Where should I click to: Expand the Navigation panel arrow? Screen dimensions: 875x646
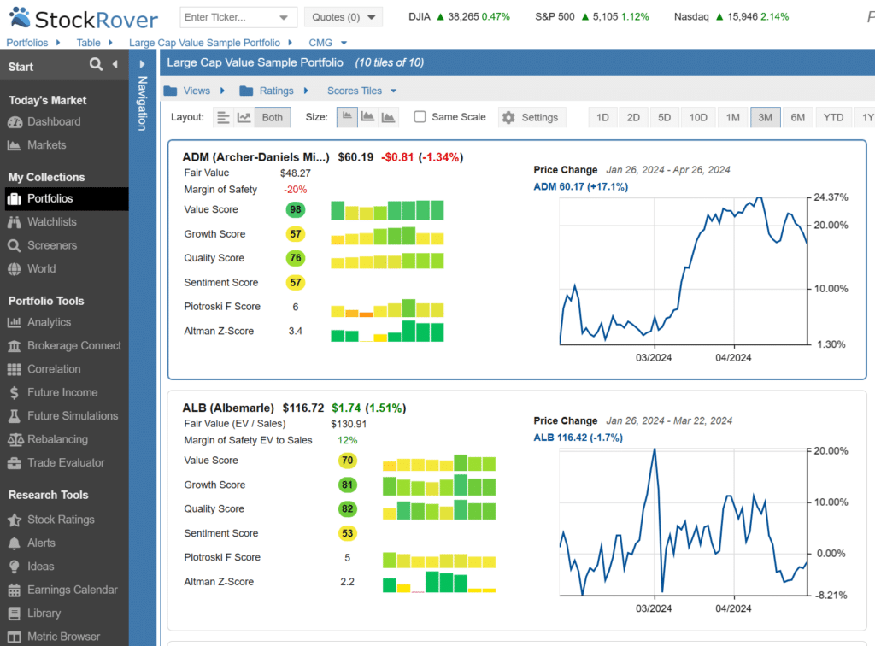[x=143, y=64]
